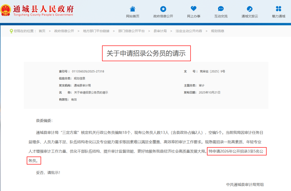Click the 通城县人民政府 site title text
This screenshot has height=191, width=291.
[43, 9]
